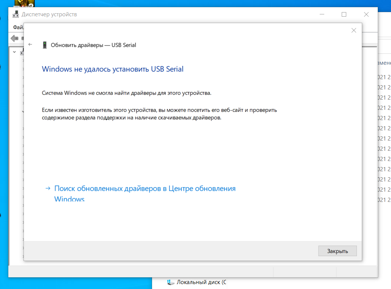Go back using the dialog's arrow
391x289 pixels.
[30, 44]
